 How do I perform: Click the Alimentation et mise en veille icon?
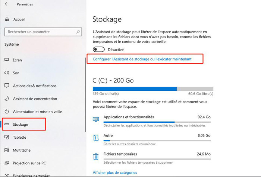(6, 112)
